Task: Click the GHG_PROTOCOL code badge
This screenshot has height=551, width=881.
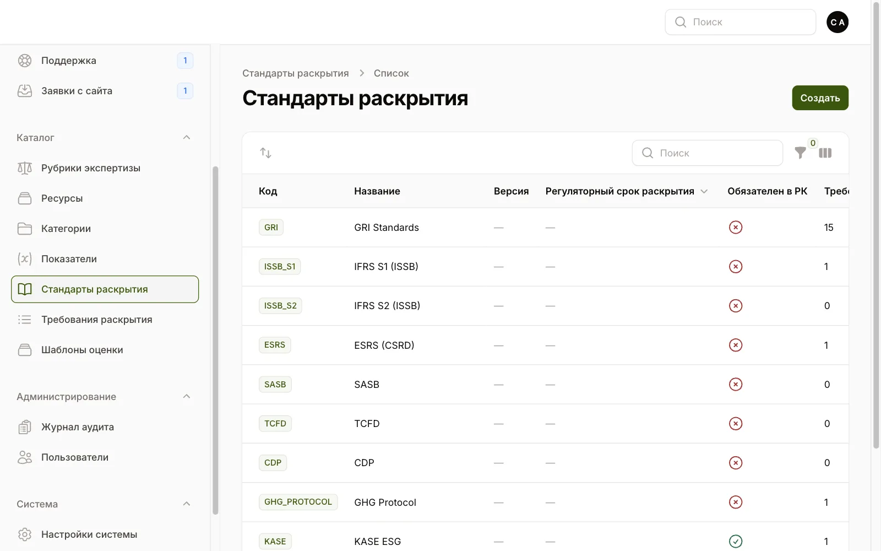Action: pyautogui.click(x=298, y=502)
